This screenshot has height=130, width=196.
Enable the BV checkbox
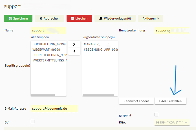pyautogui.click(x=32, y=122)
